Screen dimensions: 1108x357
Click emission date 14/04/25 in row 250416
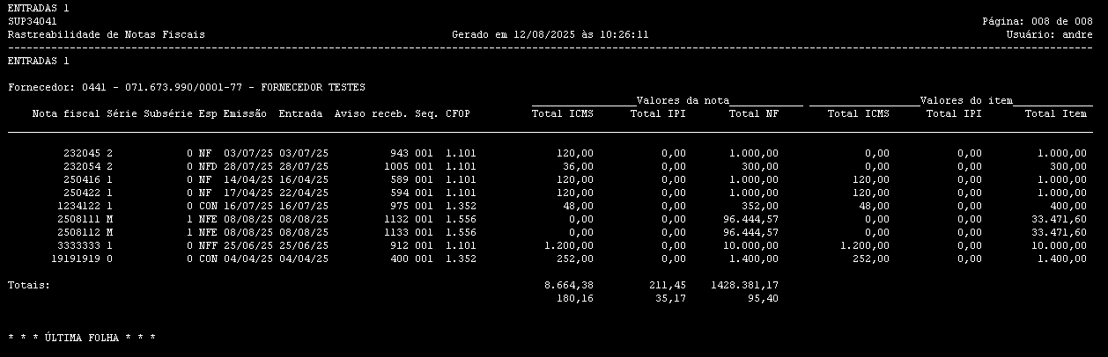[248, 179]
